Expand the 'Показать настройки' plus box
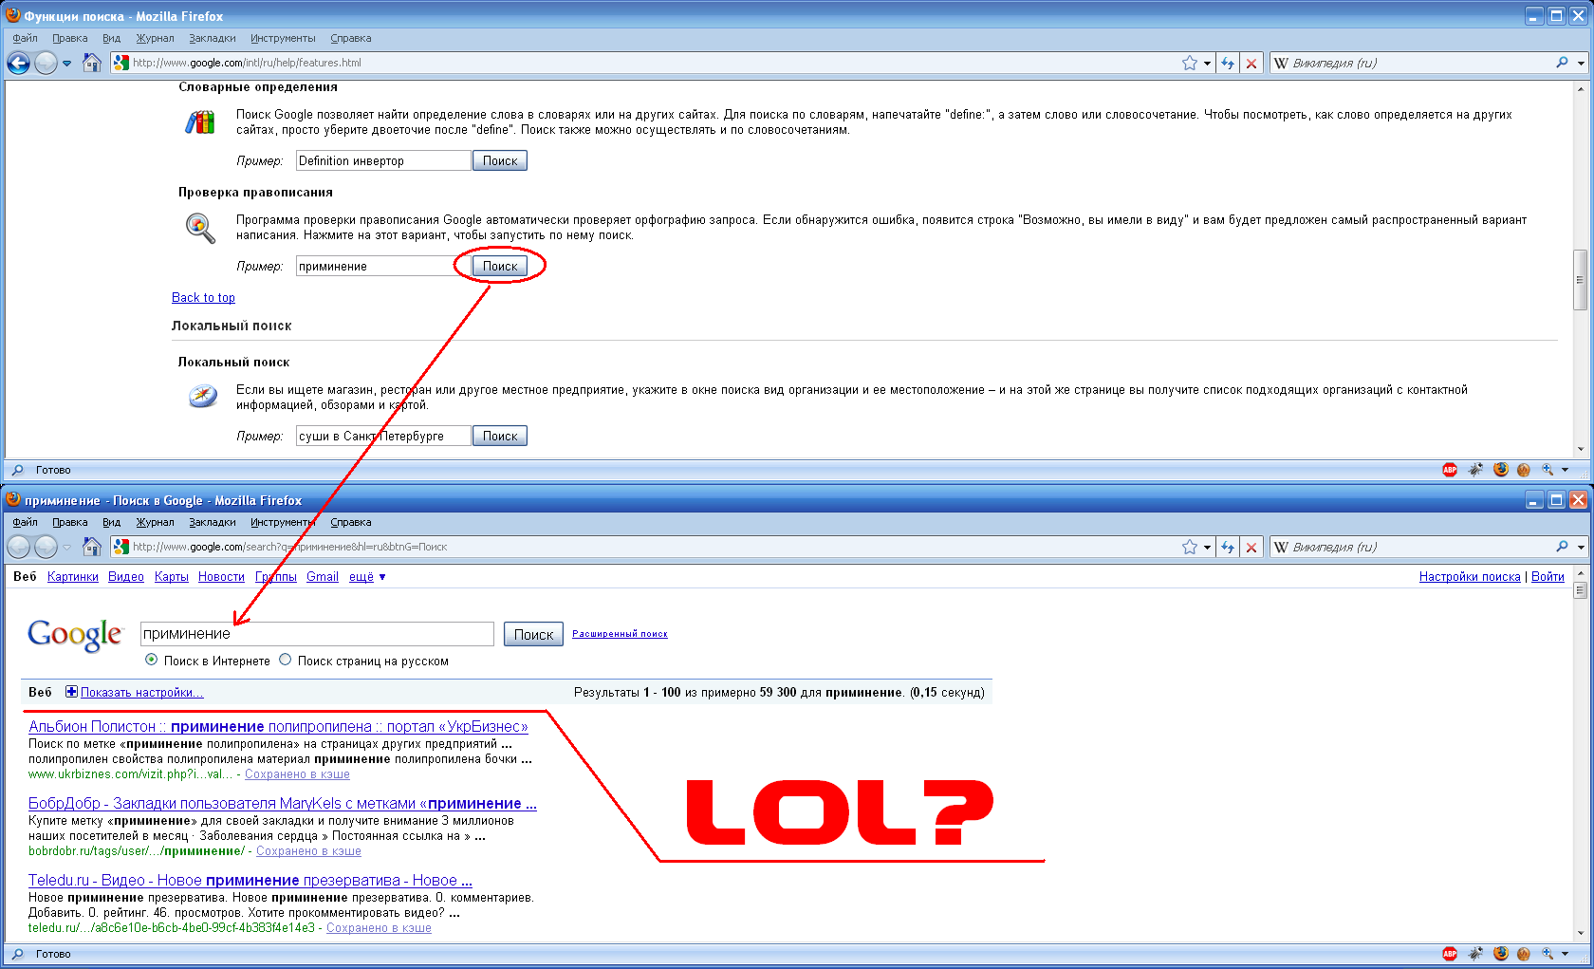Screen dimensions: 1594x969 71,692
